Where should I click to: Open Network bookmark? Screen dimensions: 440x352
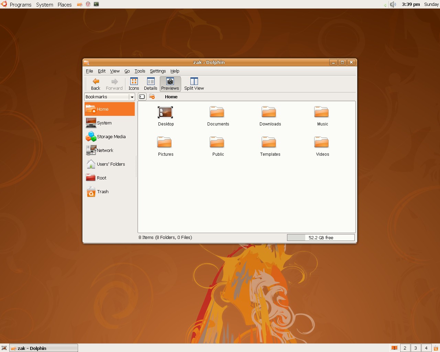pyautogui.click(x=110, y=150)
